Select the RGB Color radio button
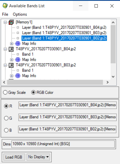This screenshot has height=164, width=120. pyautogui.click(x=33, y=92)
